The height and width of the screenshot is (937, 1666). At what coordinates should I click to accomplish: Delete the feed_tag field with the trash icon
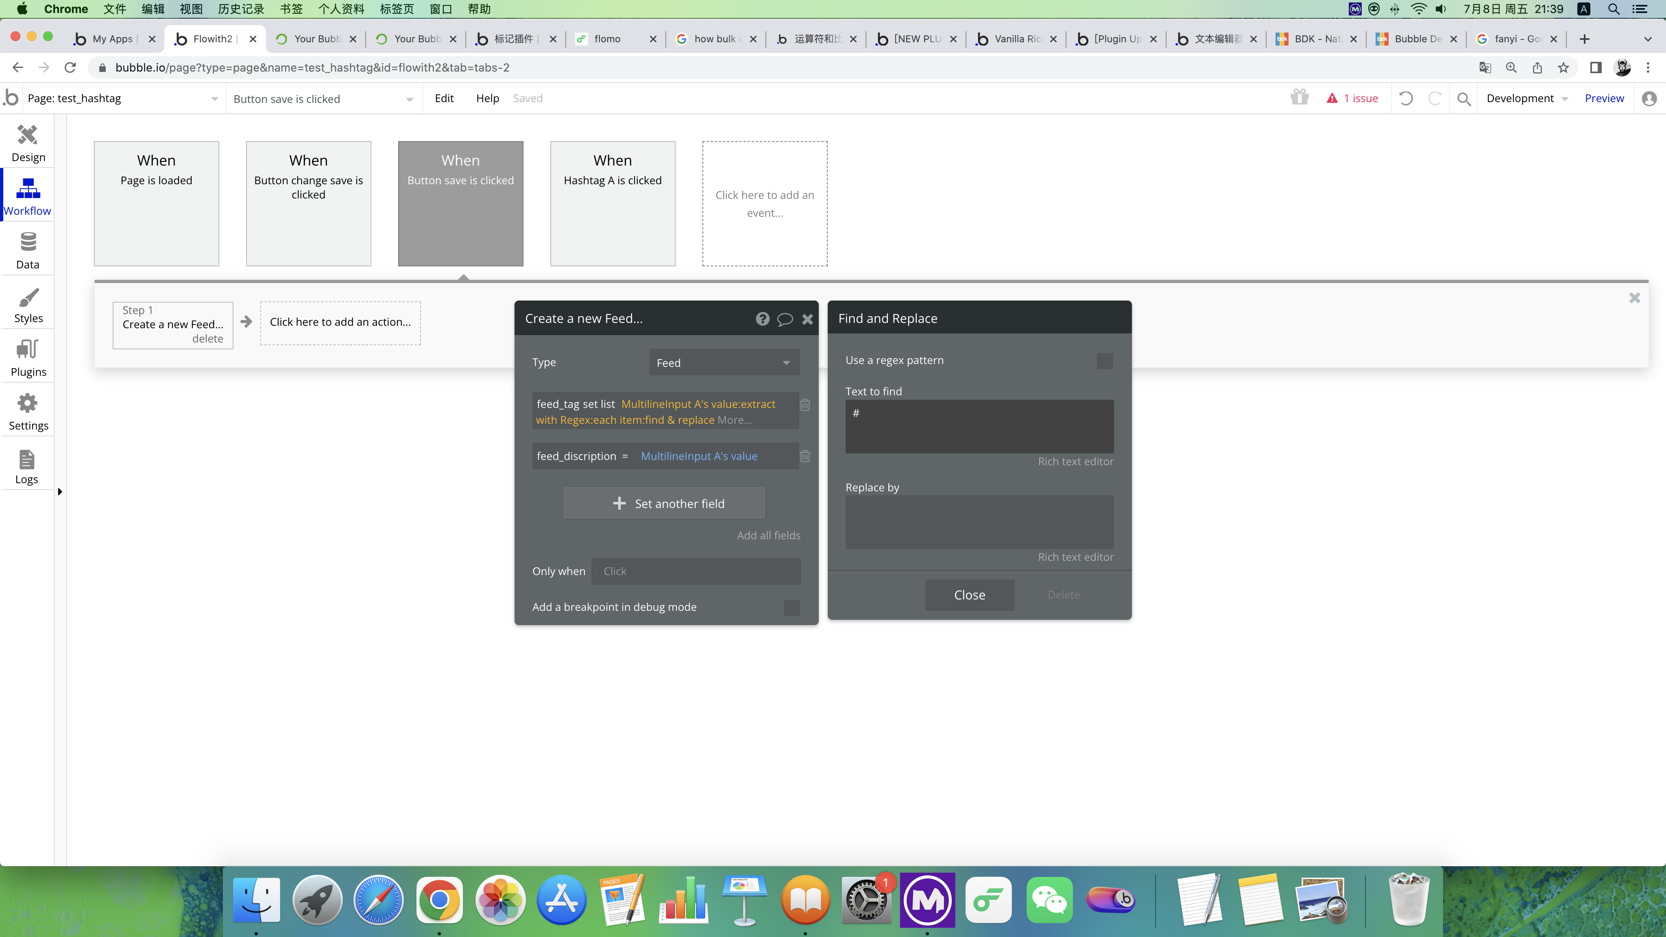(x=805, y=405)
